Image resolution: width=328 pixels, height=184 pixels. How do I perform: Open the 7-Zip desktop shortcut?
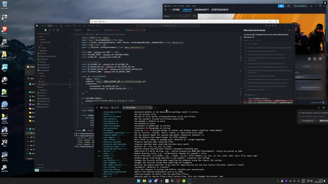tap(5, 18)
